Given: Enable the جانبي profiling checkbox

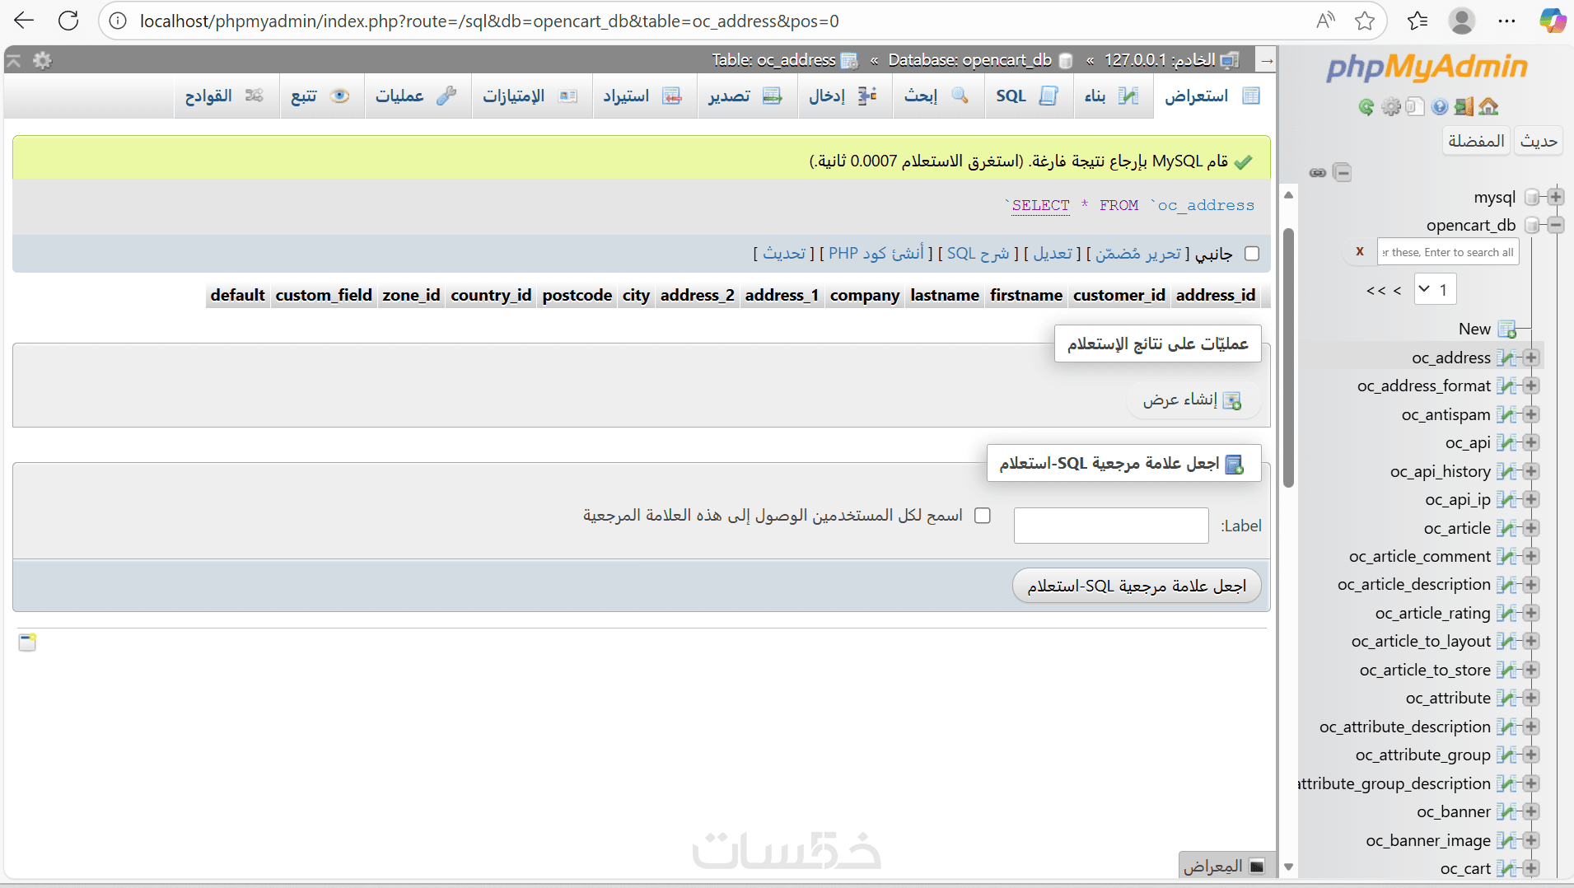Looking at the screenshot, I should click(x=1252, y=254).
